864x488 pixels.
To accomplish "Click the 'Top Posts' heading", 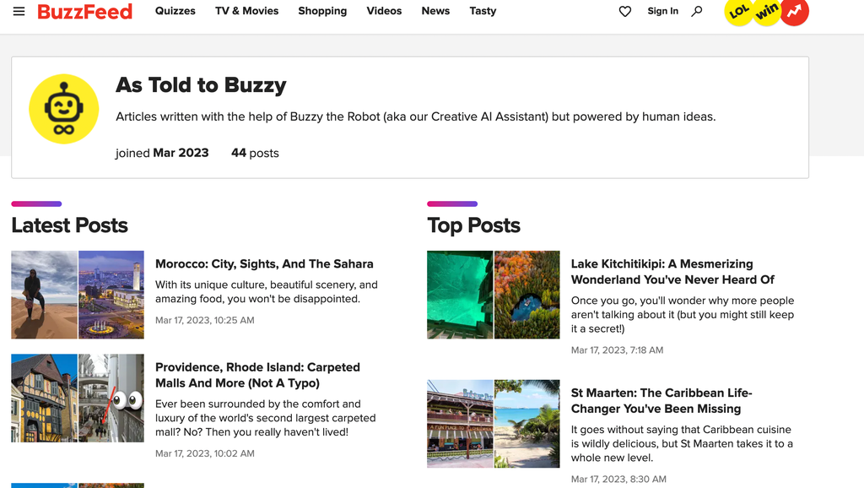I will [x=473, y=225].
